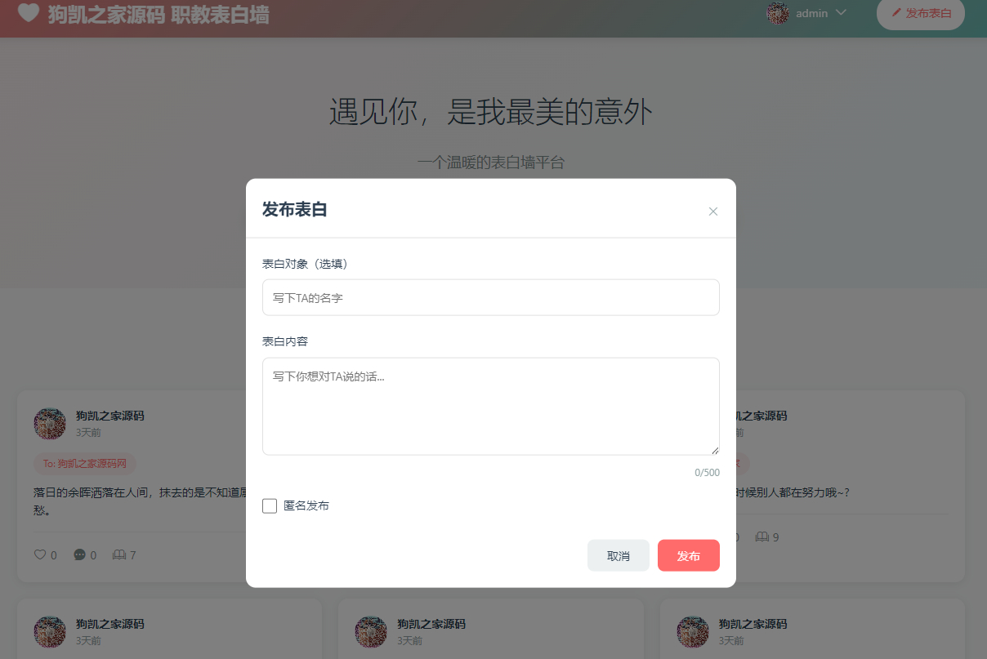Open admin username menu in header
Image resolution: width=987 pixels, height=659 pixels.
tap(812, 13)
